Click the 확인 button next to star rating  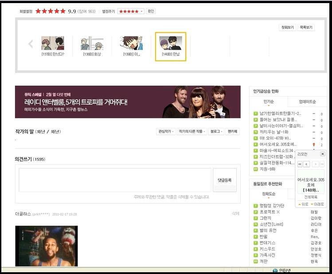(x=151, y=12)
